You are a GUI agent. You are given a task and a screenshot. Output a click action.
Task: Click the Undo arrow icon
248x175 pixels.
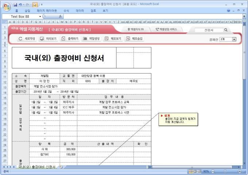(21, 5)
